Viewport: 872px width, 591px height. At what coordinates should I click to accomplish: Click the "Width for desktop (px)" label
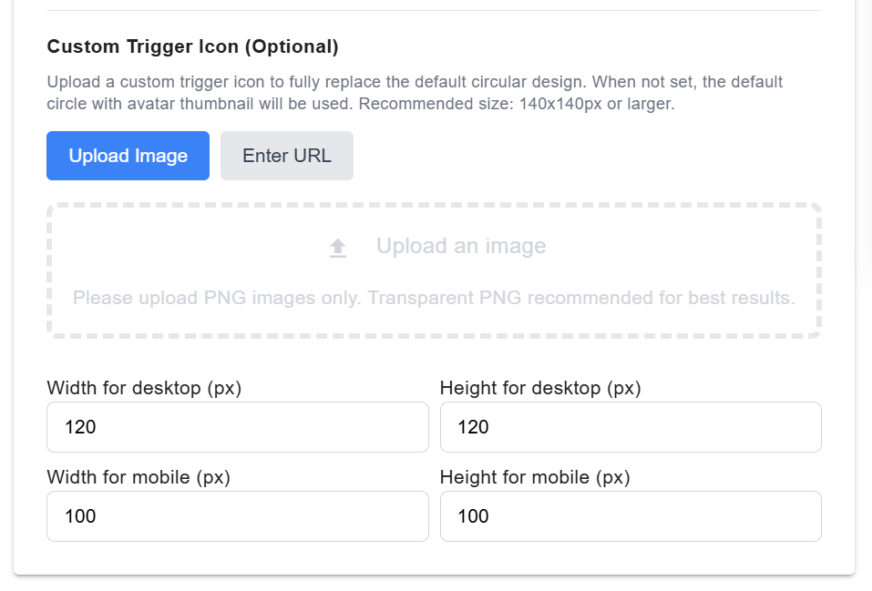[144, 388]
